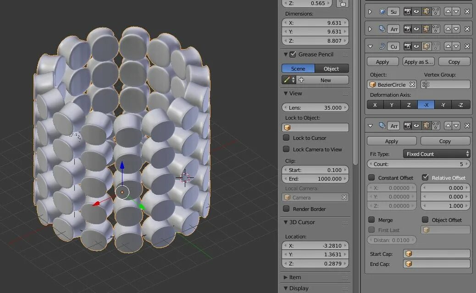Remove the Subsurf modifier with X
Viewport: 476px width, 293px height.
[x=467, y=11]
